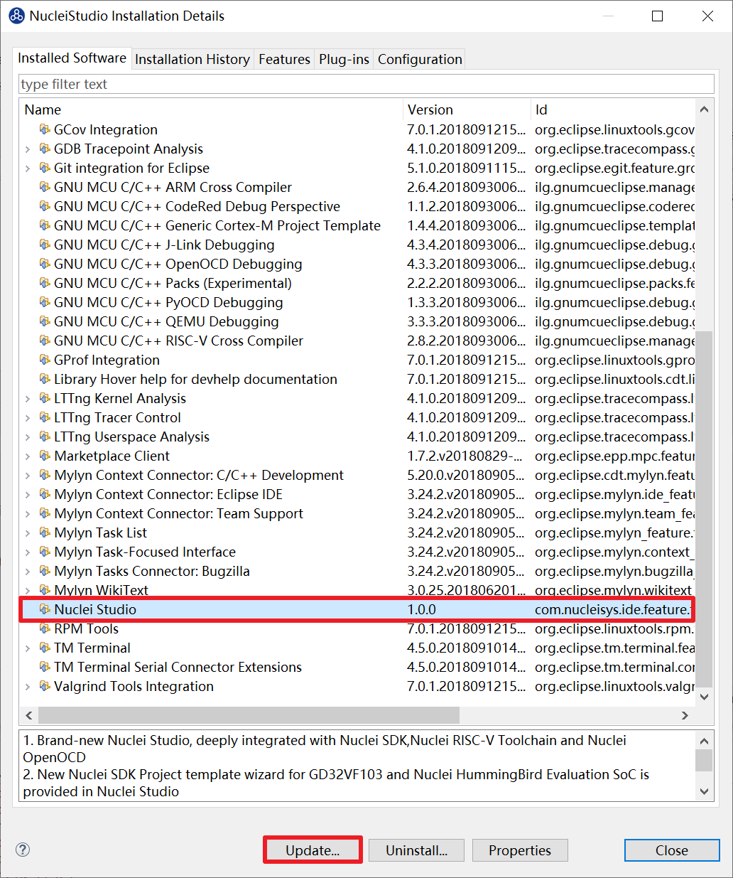Expand the LTTng Kernel Analysis node

28,399
